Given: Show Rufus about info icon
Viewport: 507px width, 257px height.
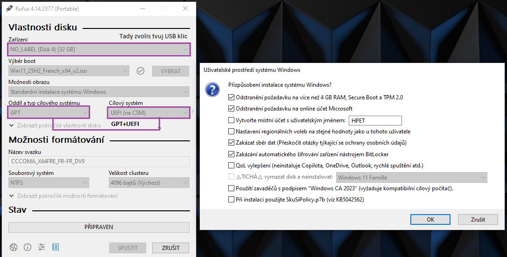Looking at the screenshot, I should pyautogui.click(x=28, y=247).
